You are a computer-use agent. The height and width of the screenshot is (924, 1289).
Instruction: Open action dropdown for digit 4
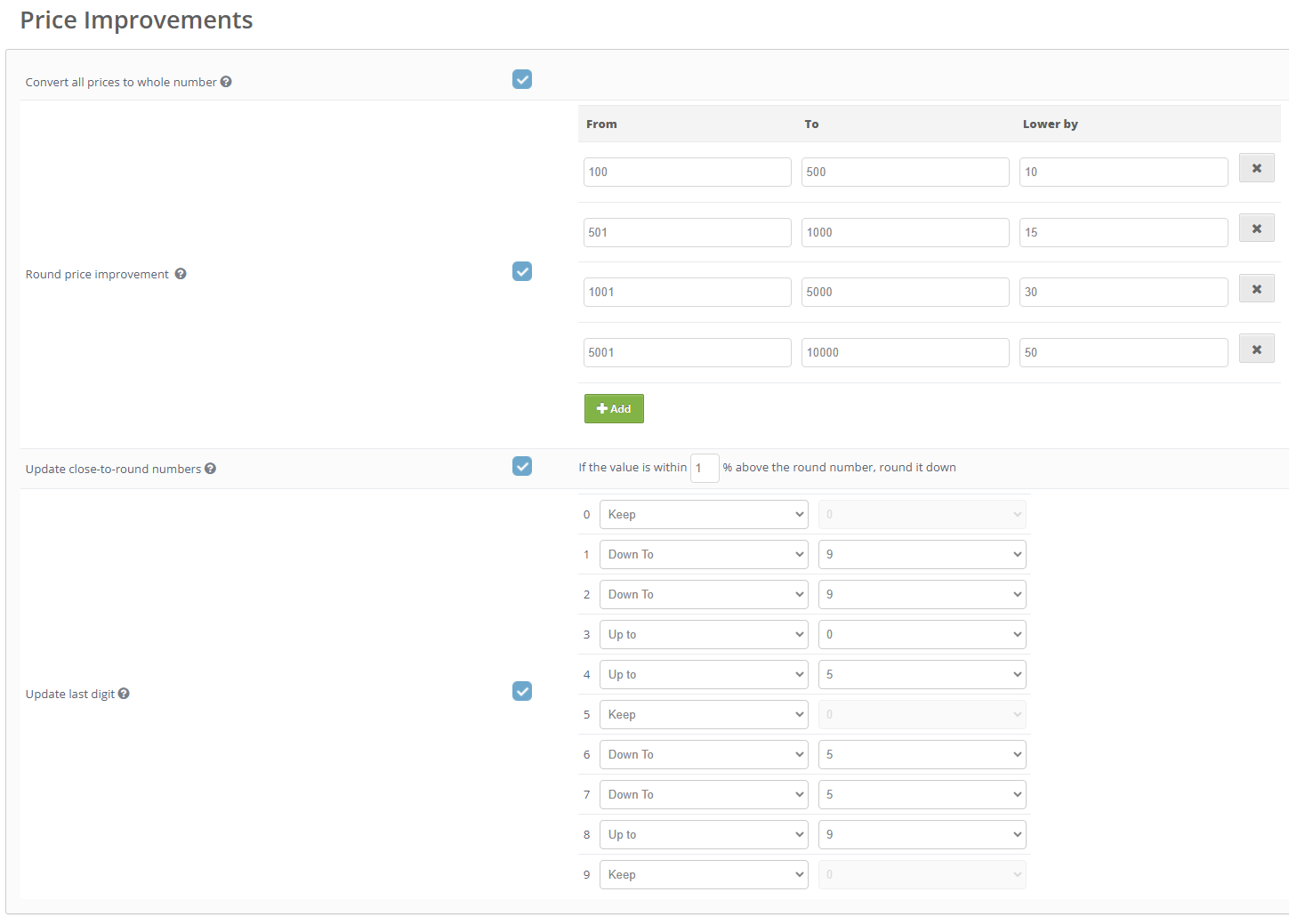(x=704, y=674)
